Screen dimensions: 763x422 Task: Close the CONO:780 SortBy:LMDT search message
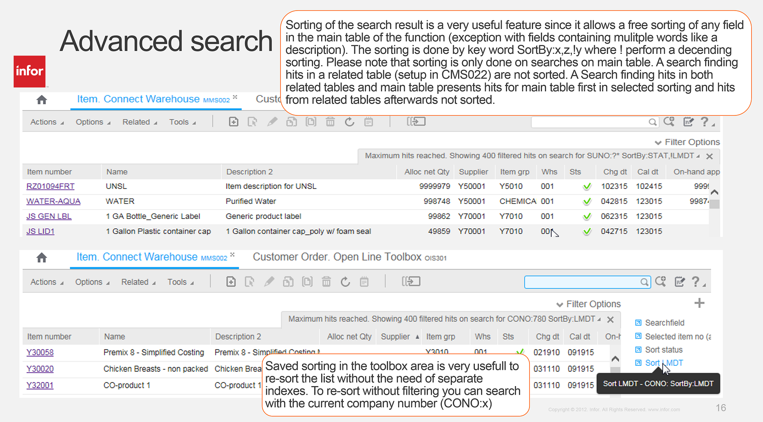point(610,320)
